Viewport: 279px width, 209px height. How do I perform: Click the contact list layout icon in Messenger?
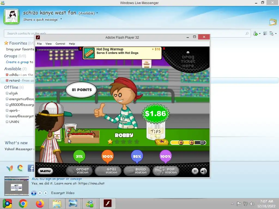click(x=265, y=33)
